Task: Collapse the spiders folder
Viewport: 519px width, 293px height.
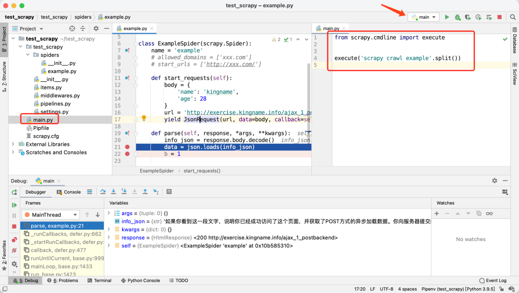Action: pos(28,55)
